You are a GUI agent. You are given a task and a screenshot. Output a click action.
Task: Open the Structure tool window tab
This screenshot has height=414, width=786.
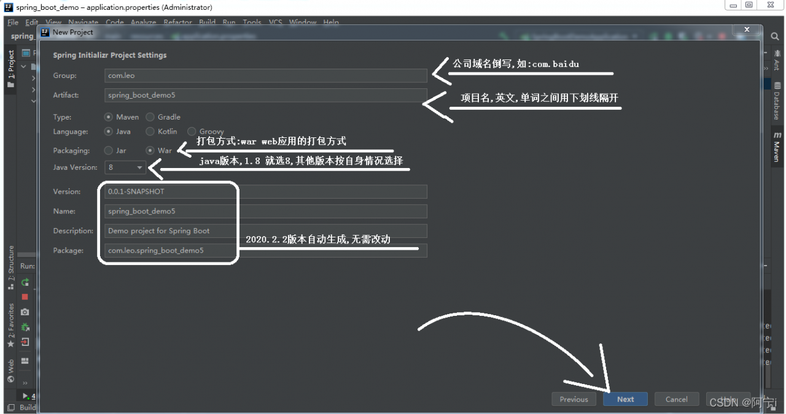click(10, 267)
